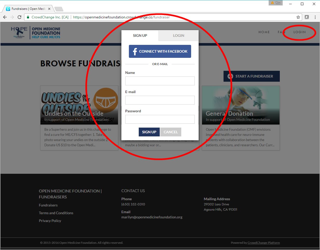Click the Name input field
This screenshot has height=250, width=320.
click(x=160, y=81)
